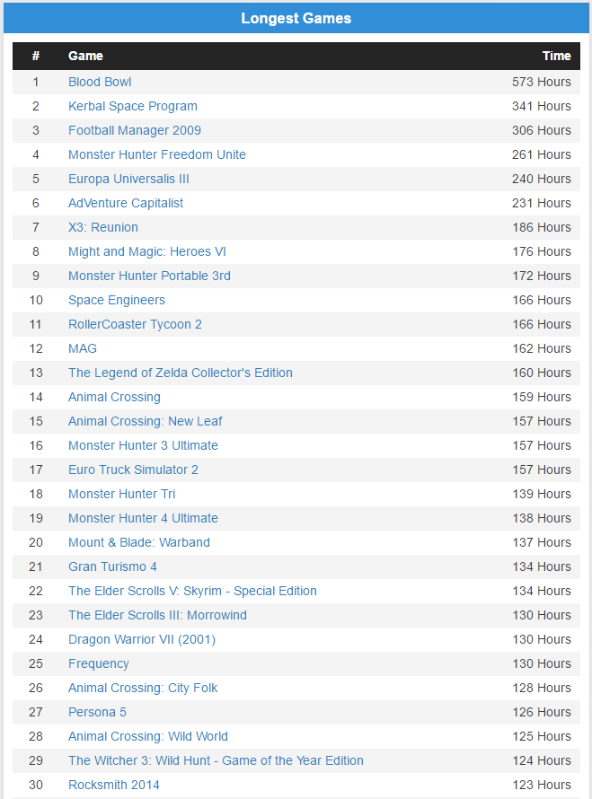Click the 261 Hours time cell
The width and height of the screenshot is (592, 799).
click(x=542, y=154)
